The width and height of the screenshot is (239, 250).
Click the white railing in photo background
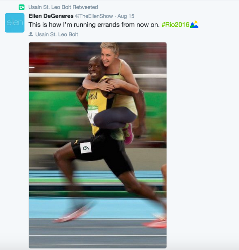tap(98, 75)
